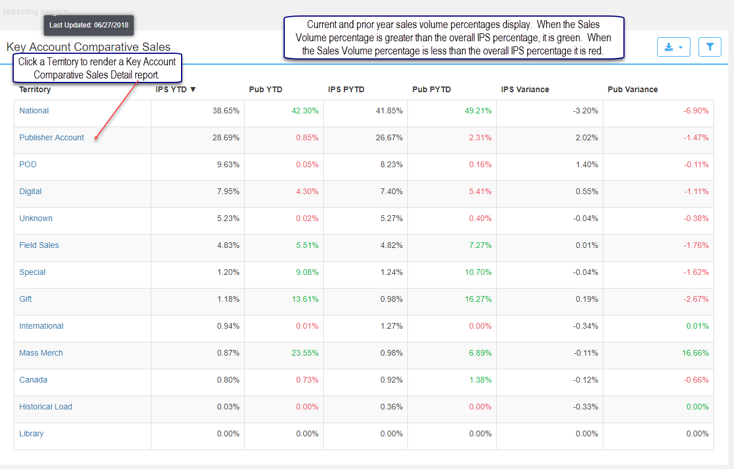734x469 pixels.
Task: Select the Historical Load IPS Variance -0.33%
Action: (x=586, y=407)
